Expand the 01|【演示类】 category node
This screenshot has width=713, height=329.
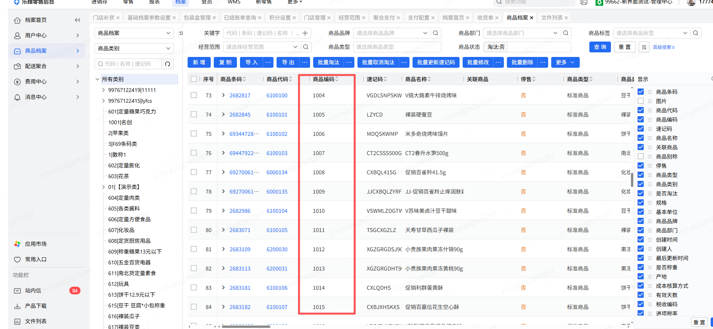pyautogui.click(x=103, y=187)
